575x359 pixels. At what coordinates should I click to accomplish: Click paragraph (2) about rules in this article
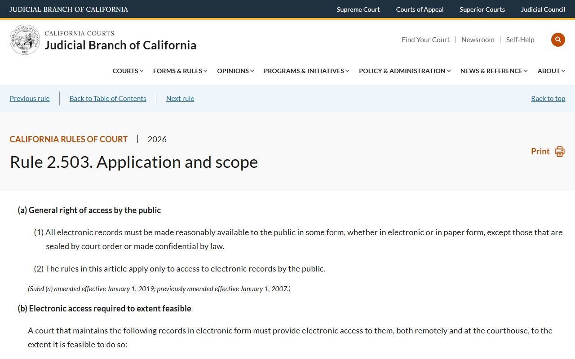[x=180, y=269]
